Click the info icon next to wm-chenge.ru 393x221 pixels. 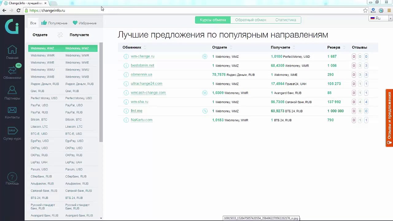[x=126, y=56]
